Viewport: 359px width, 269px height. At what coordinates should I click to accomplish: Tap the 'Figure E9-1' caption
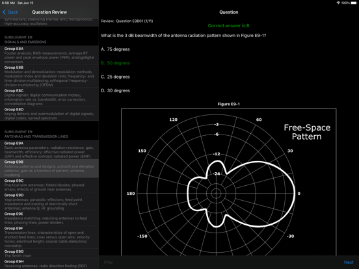click(x=228, y=104)
